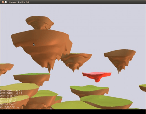Click 'FrameBuffers (F) = 0' stat line
Viewport: 146px width, 114px height.
(x=11, y=92)
